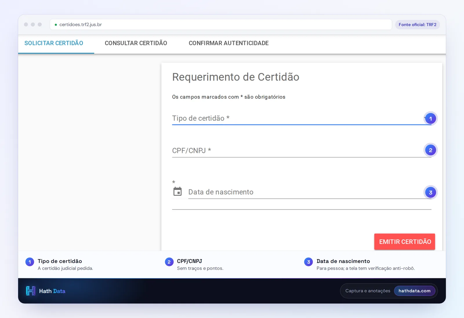464x318 pixels.
Task: Click the caption "A certidão judicial pedida."
Action: tap(65, 268)
